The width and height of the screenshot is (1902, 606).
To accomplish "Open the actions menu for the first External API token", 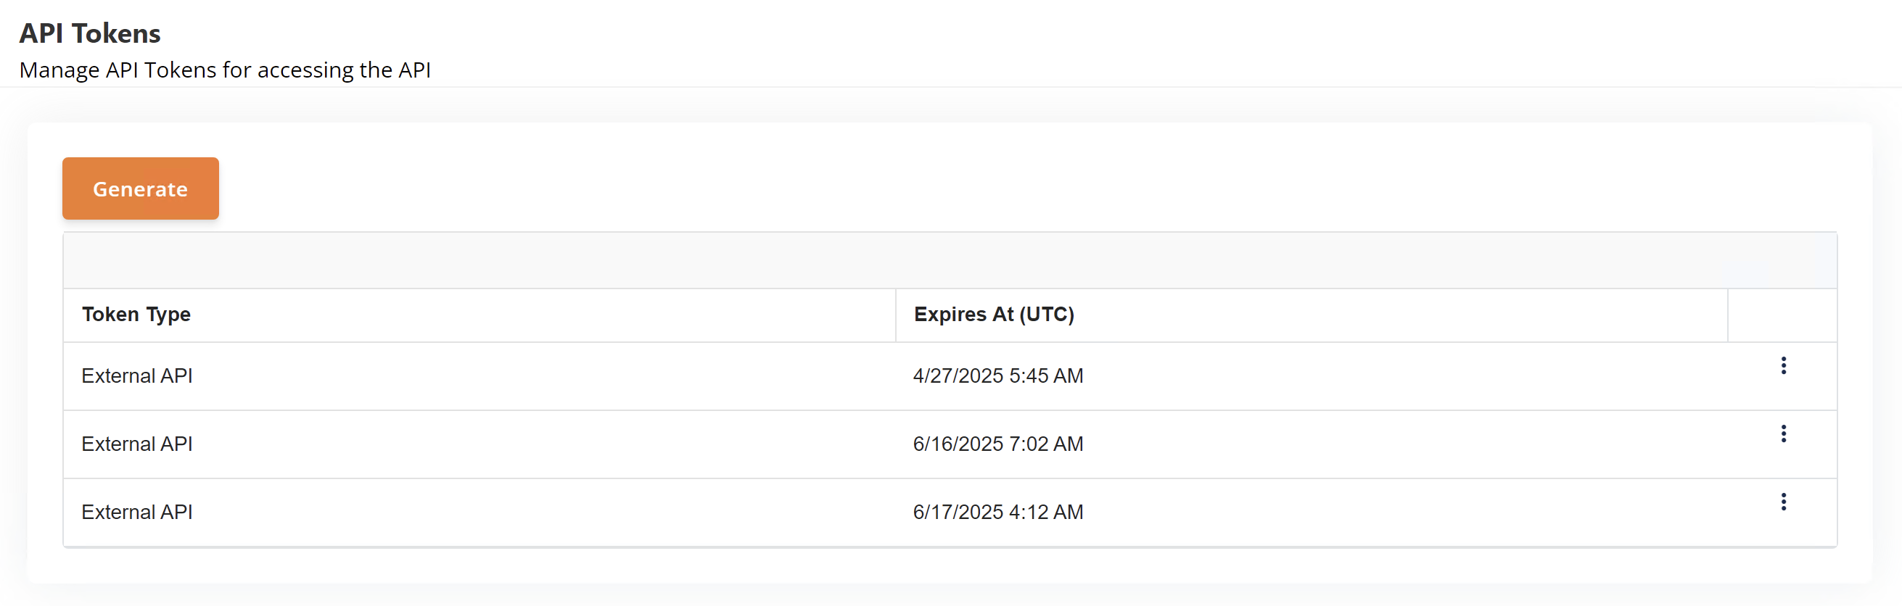I will coord(1784,366).
